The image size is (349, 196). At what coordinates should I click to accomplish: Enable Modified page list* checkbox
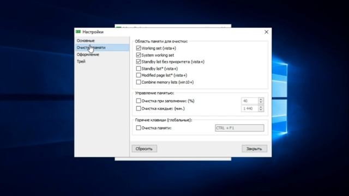coord(139,75)
